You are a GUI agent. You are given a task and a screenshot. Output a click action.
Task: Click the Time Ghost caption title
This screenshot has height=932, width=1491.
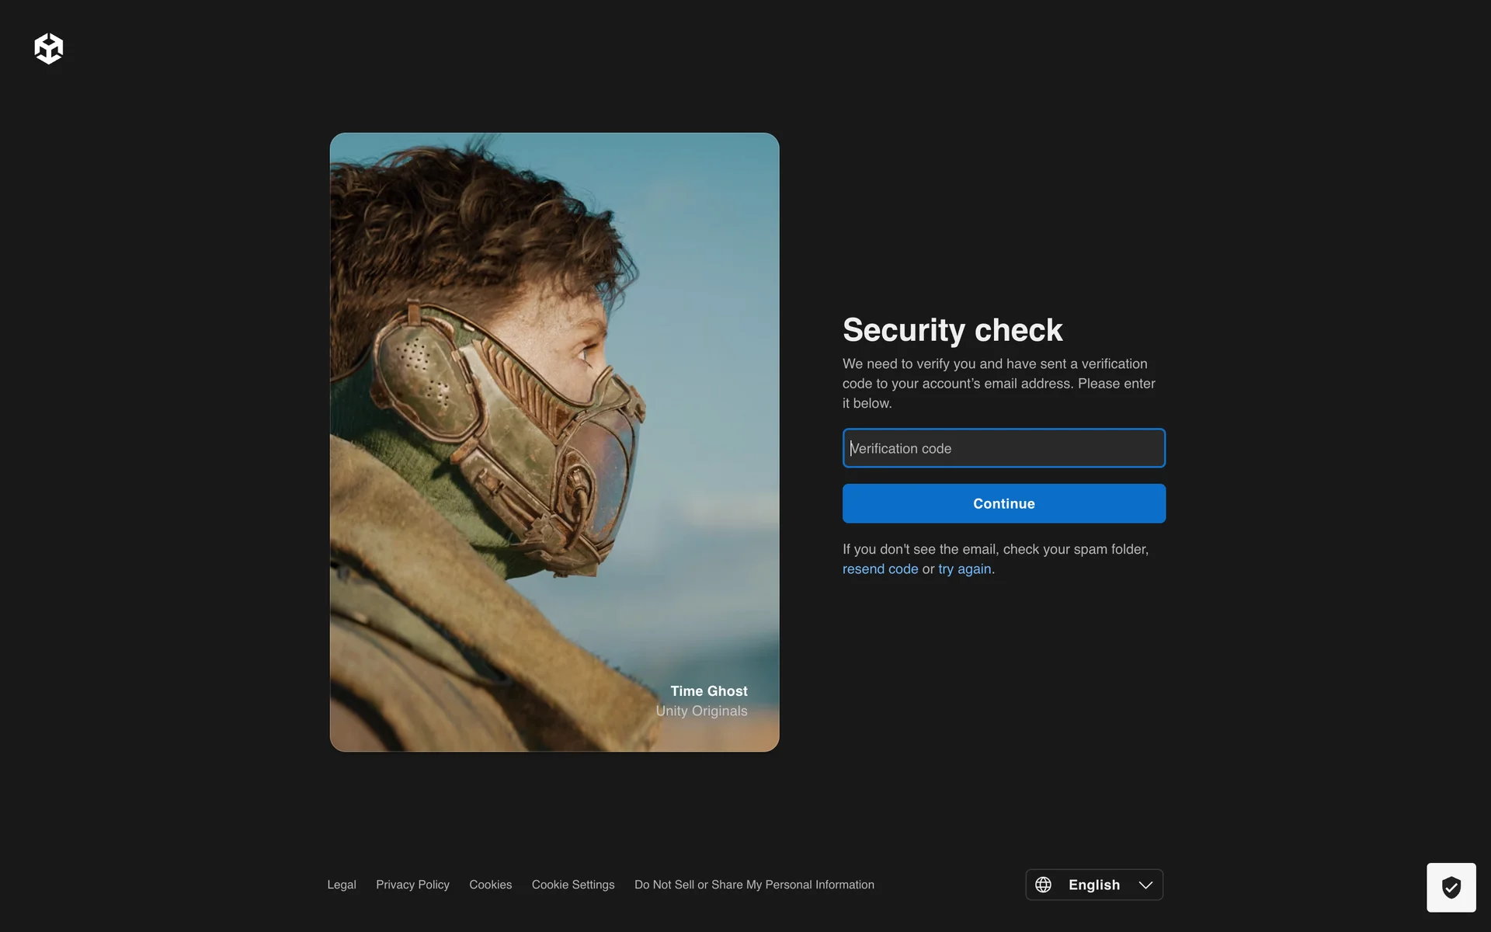[708, 690]
